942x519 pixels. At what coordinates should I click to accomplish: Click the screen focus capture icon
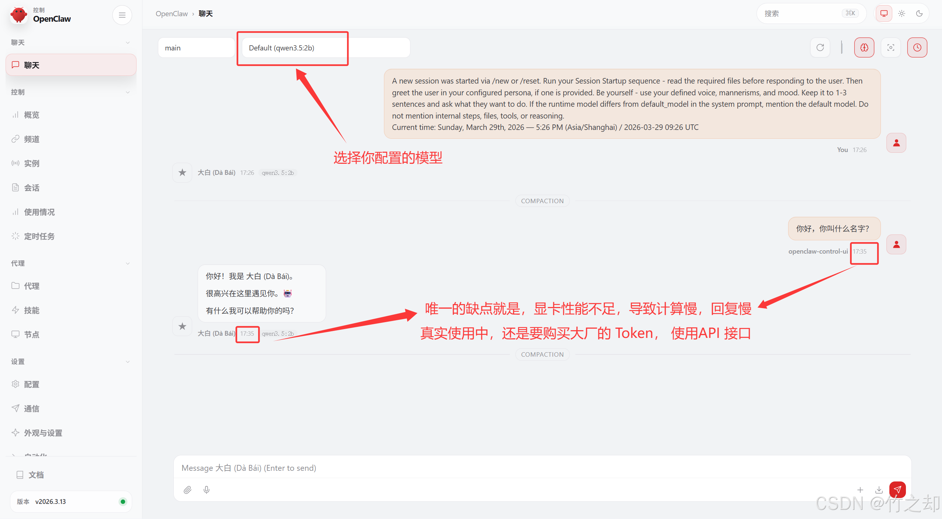(x=890, y=47)
